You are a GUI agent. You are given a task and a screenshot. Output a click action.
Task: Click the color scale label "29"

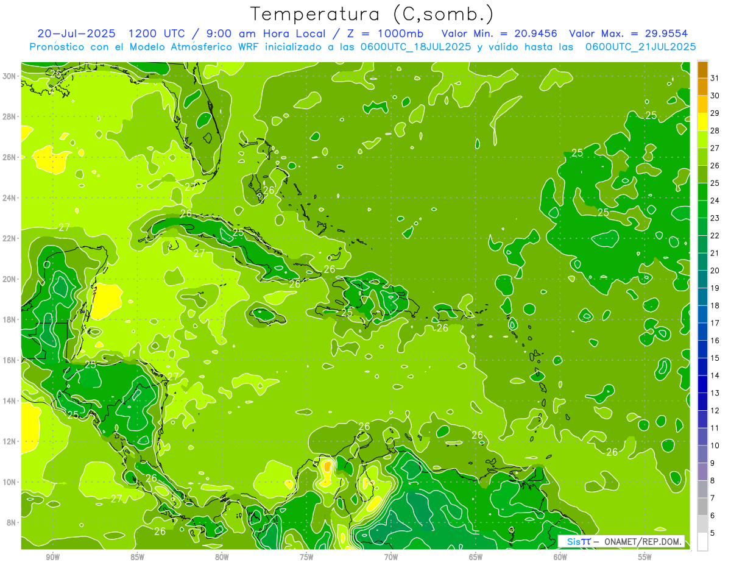(x=715, y=113)
